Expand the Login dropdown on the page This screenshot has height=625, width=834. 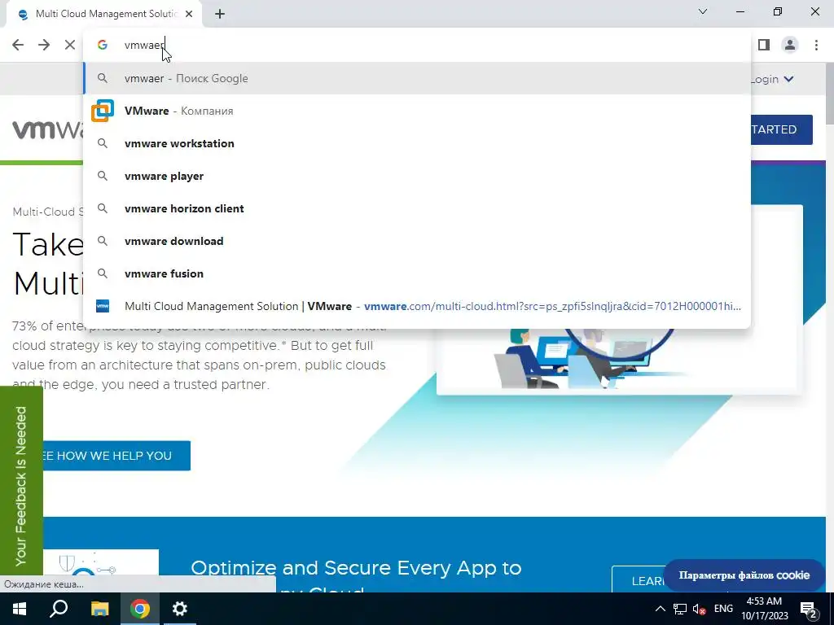pyautogui.click(x=773, y=79)
